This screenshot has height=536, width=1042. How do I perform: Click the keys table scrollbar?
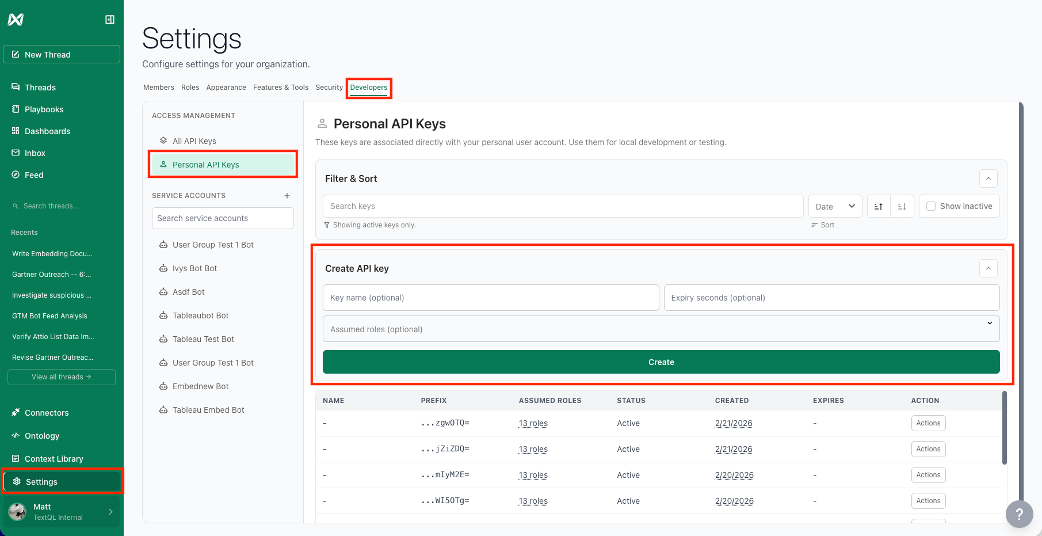click(x=1005, y=428)
